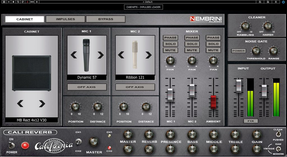This screenshot has width=287, height=157.
Task: Click the plus zoom-in icon
Action: (x=13, y=2)
